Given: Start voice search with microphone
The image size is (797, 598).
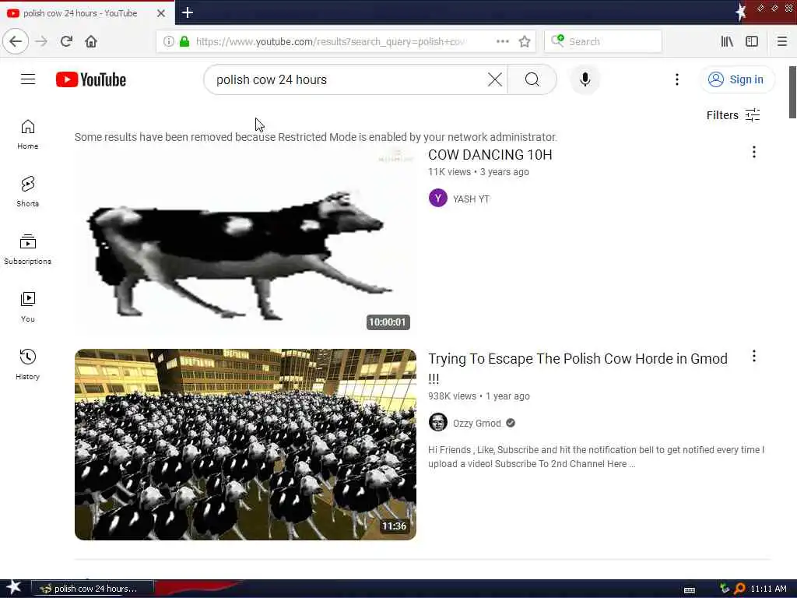Looking at the screenshot, I should pos(585,79).
